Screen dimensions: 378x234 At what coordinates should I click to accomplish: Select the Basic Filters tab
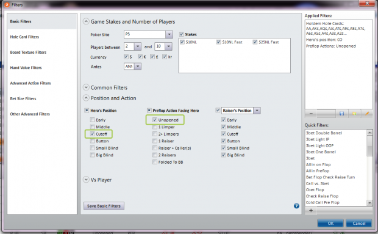point(42,21)
